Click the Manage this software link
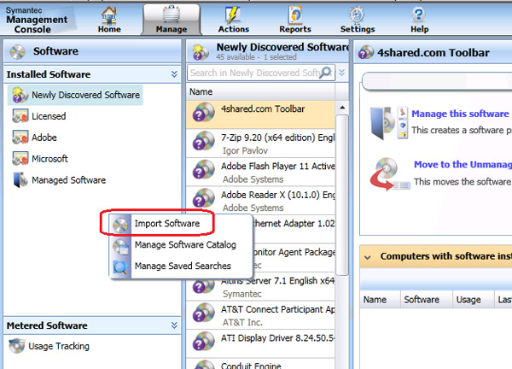This screenshot has height=369, width=512. (x=460, y=114)
